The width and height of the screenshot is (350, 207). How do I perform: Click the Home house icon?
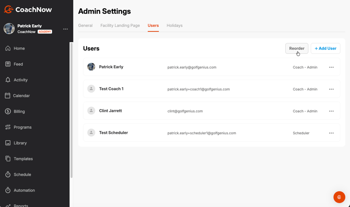(8, 48)
